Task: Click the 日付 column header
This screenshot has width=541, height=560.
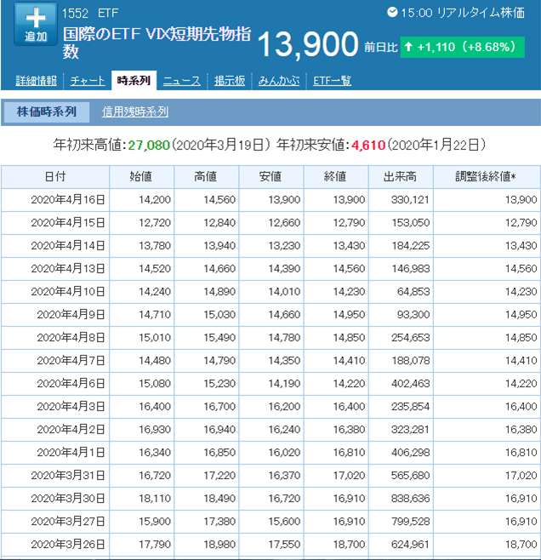Action: click(55, 177)
